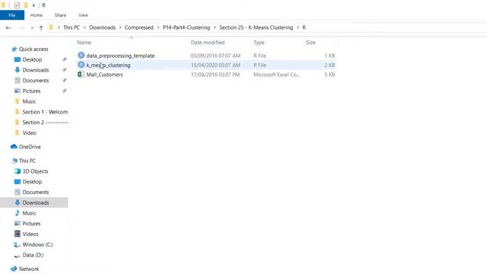Click the 3D Objects icon
Screen dimensions: 487x274
point(18,171)
